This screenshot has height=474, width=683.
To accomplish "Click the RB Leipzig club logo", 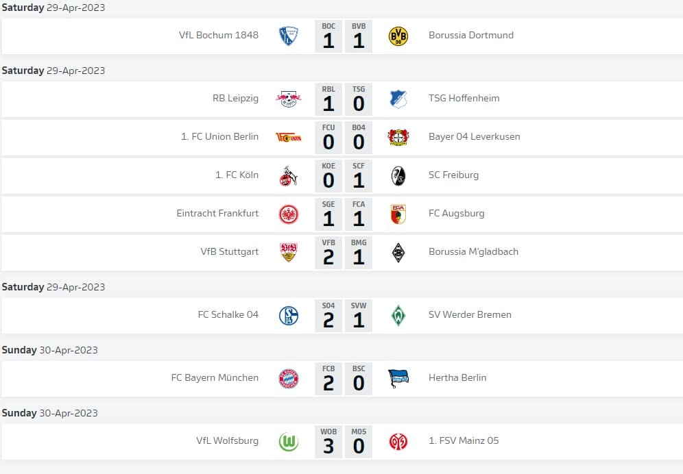I will 289,99.
